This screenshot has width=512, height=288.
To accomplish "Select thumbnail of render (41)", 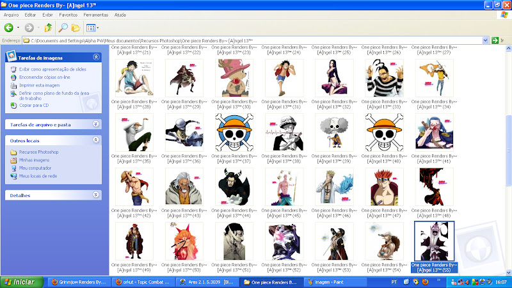I will pos(434,132).
